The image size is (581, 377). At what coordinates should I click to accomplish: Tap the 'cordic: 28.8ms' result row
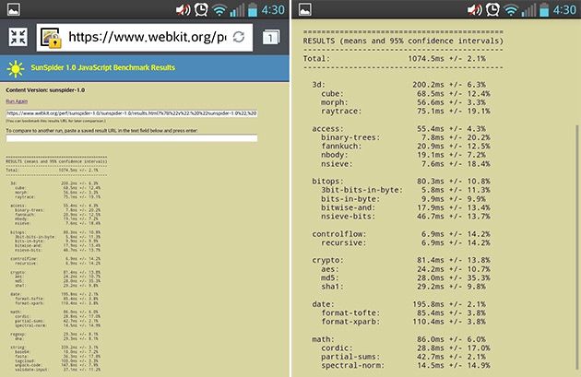point(406,348)
